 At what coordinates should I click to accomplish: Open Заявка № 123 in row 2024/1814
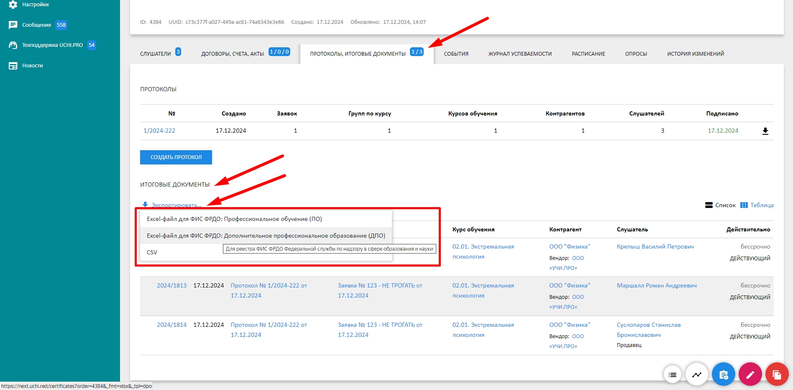tap(380, 330)
